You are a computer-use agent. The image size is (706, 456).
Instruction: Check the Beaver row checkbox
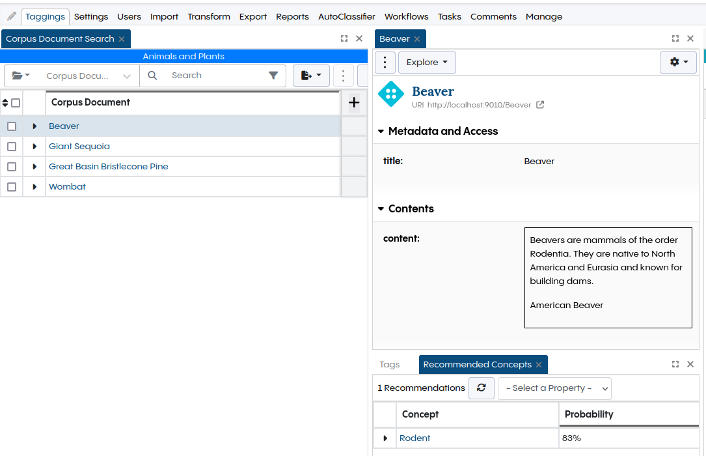pyautogui.click(x=12, y=126)
